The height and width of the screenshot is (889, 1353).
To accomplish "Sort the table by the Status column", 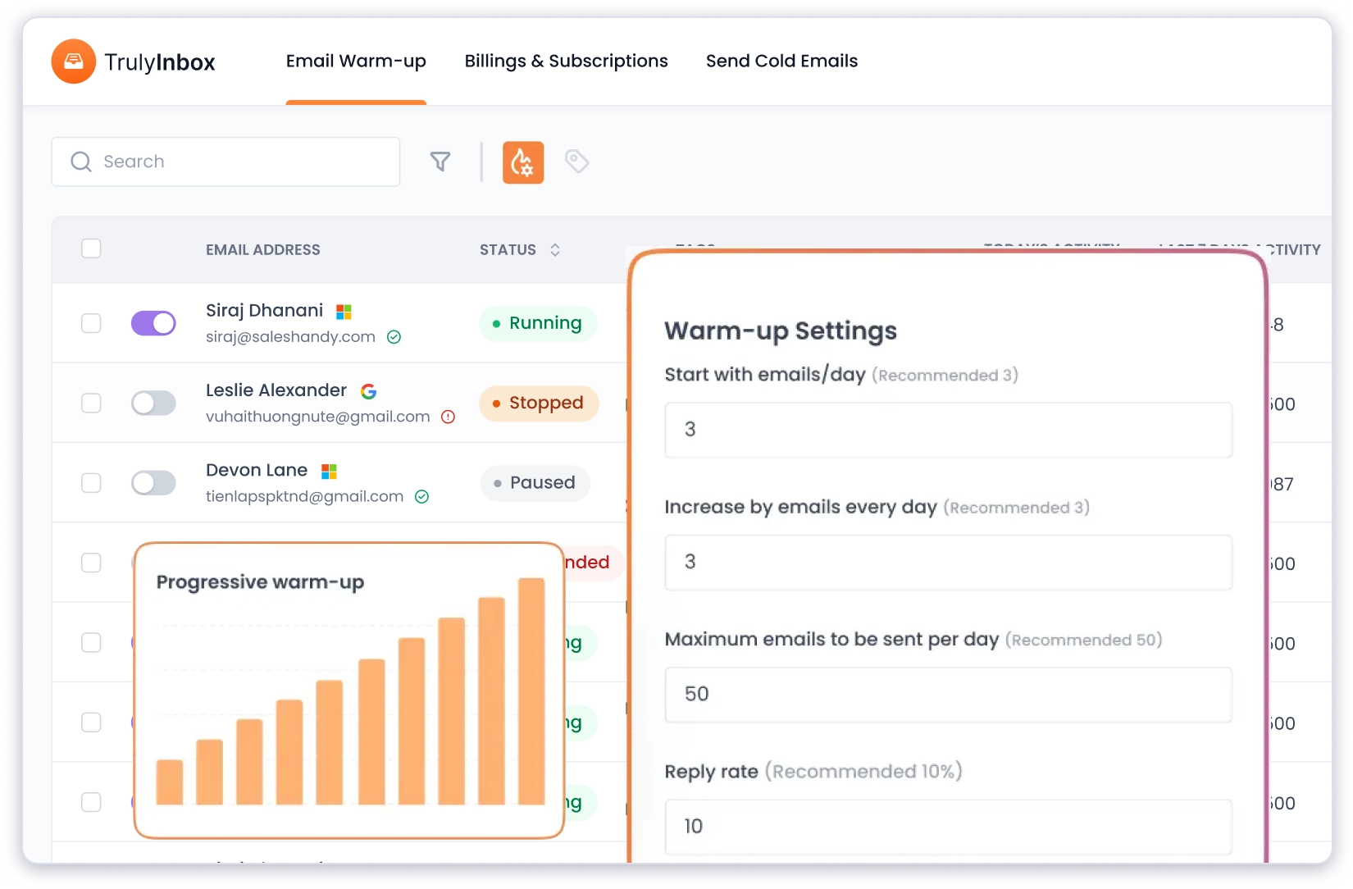I will [x=554, y=249].
